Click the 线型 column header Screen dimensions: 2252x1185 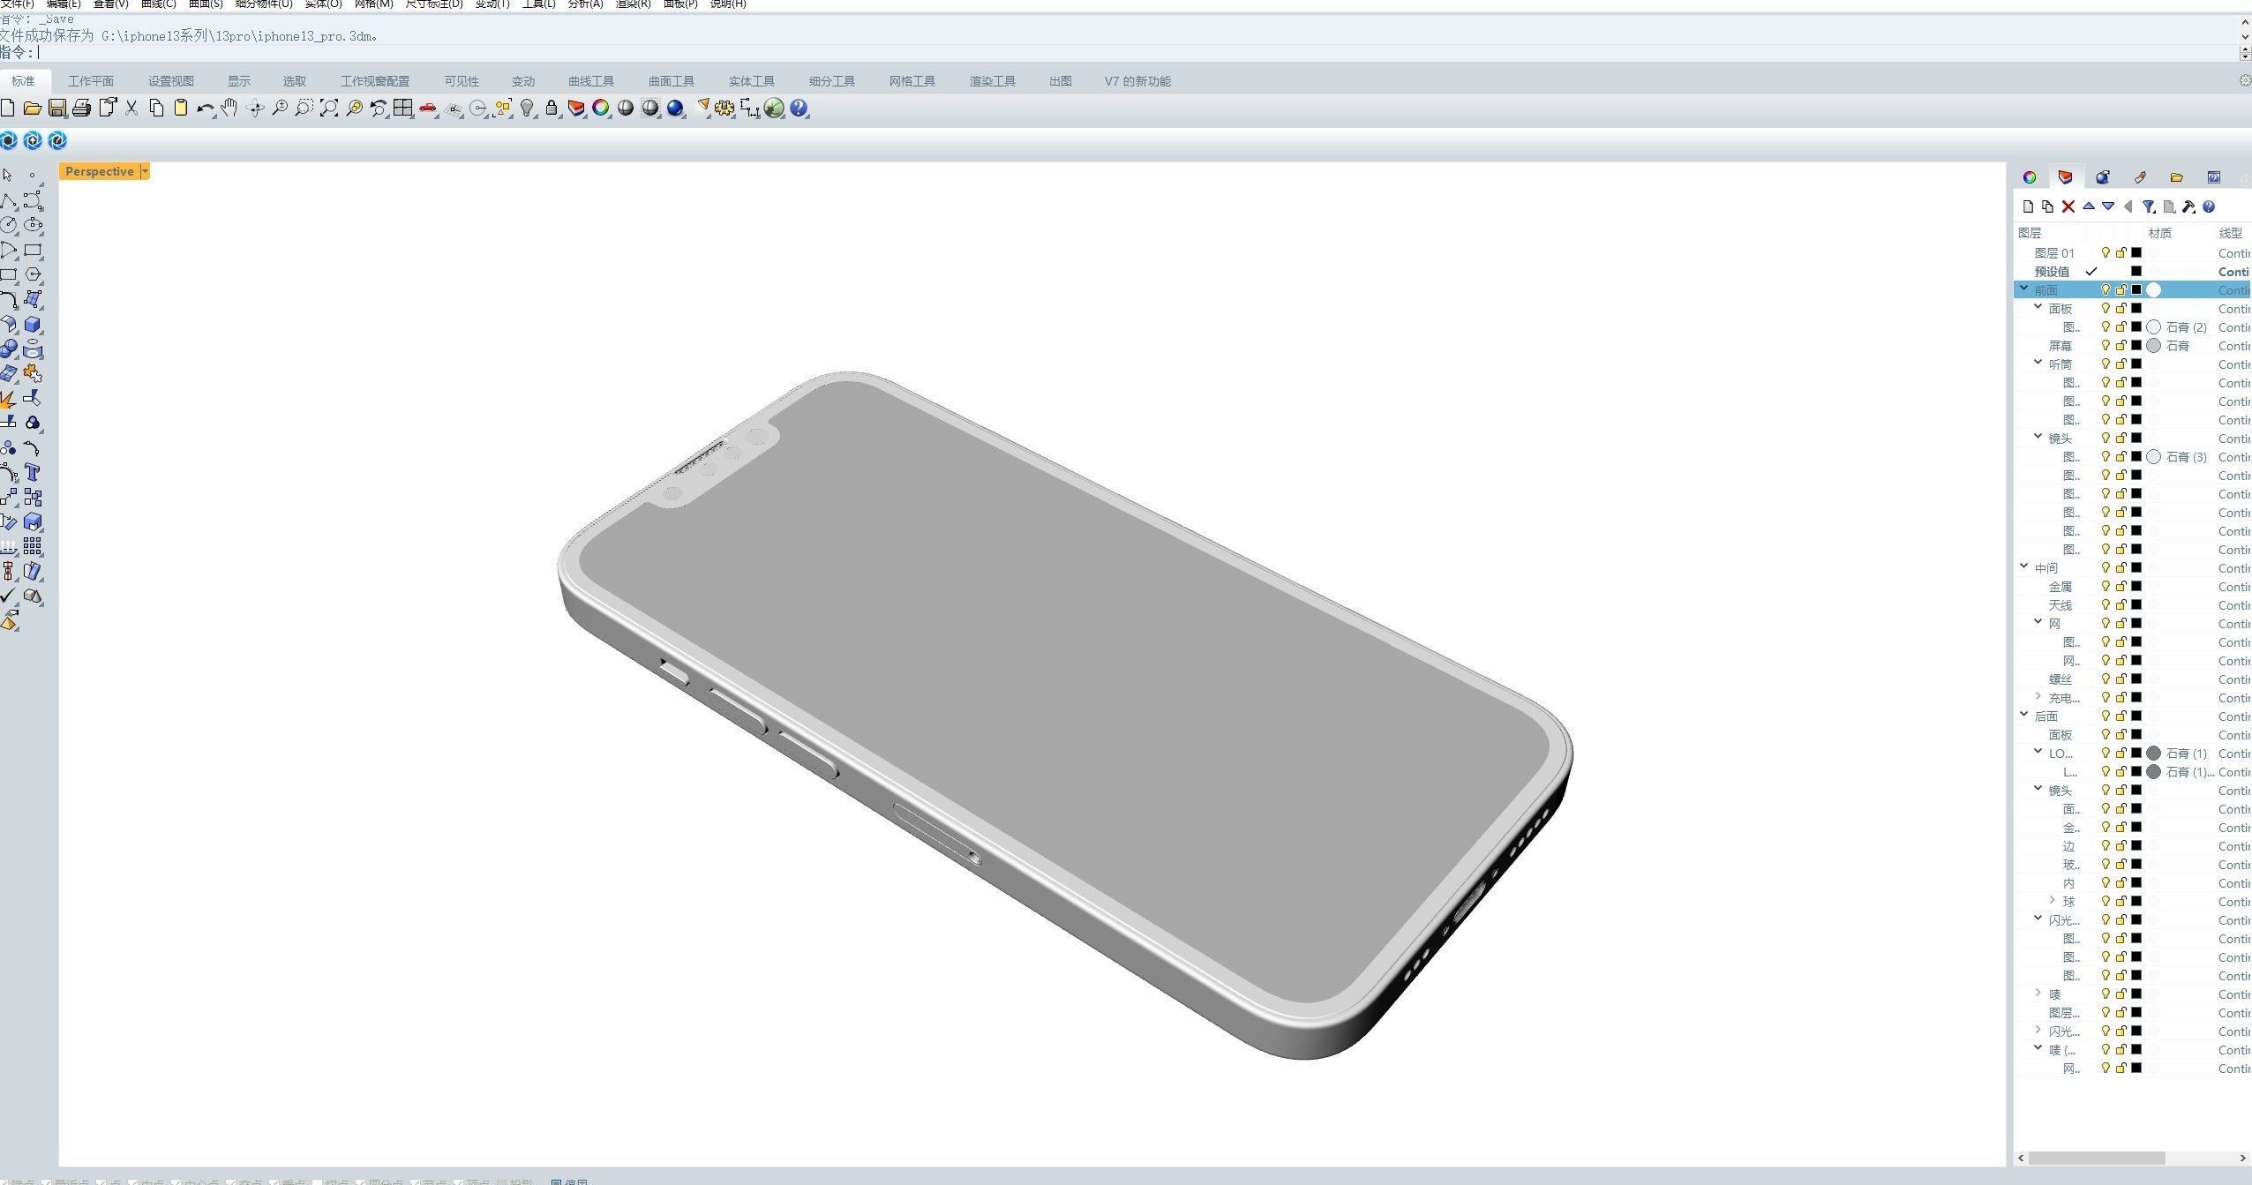point(2230,233)
